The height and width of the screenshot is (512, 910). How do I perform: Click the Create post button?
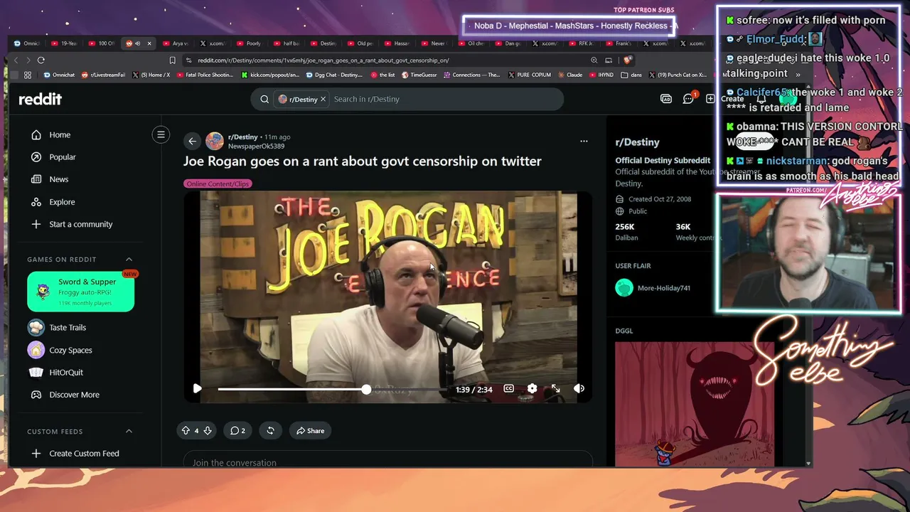pyautogui.click(x=725, y=99)
